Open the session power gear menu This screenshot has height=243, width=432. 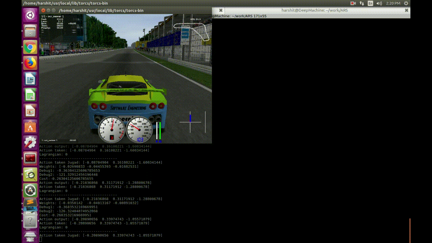[x=406, y=3]
